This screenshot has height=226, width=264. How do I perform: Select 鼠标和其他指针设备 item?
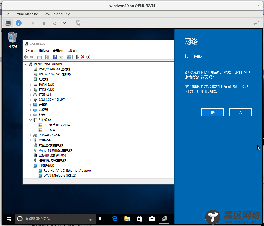coord(52,155)
